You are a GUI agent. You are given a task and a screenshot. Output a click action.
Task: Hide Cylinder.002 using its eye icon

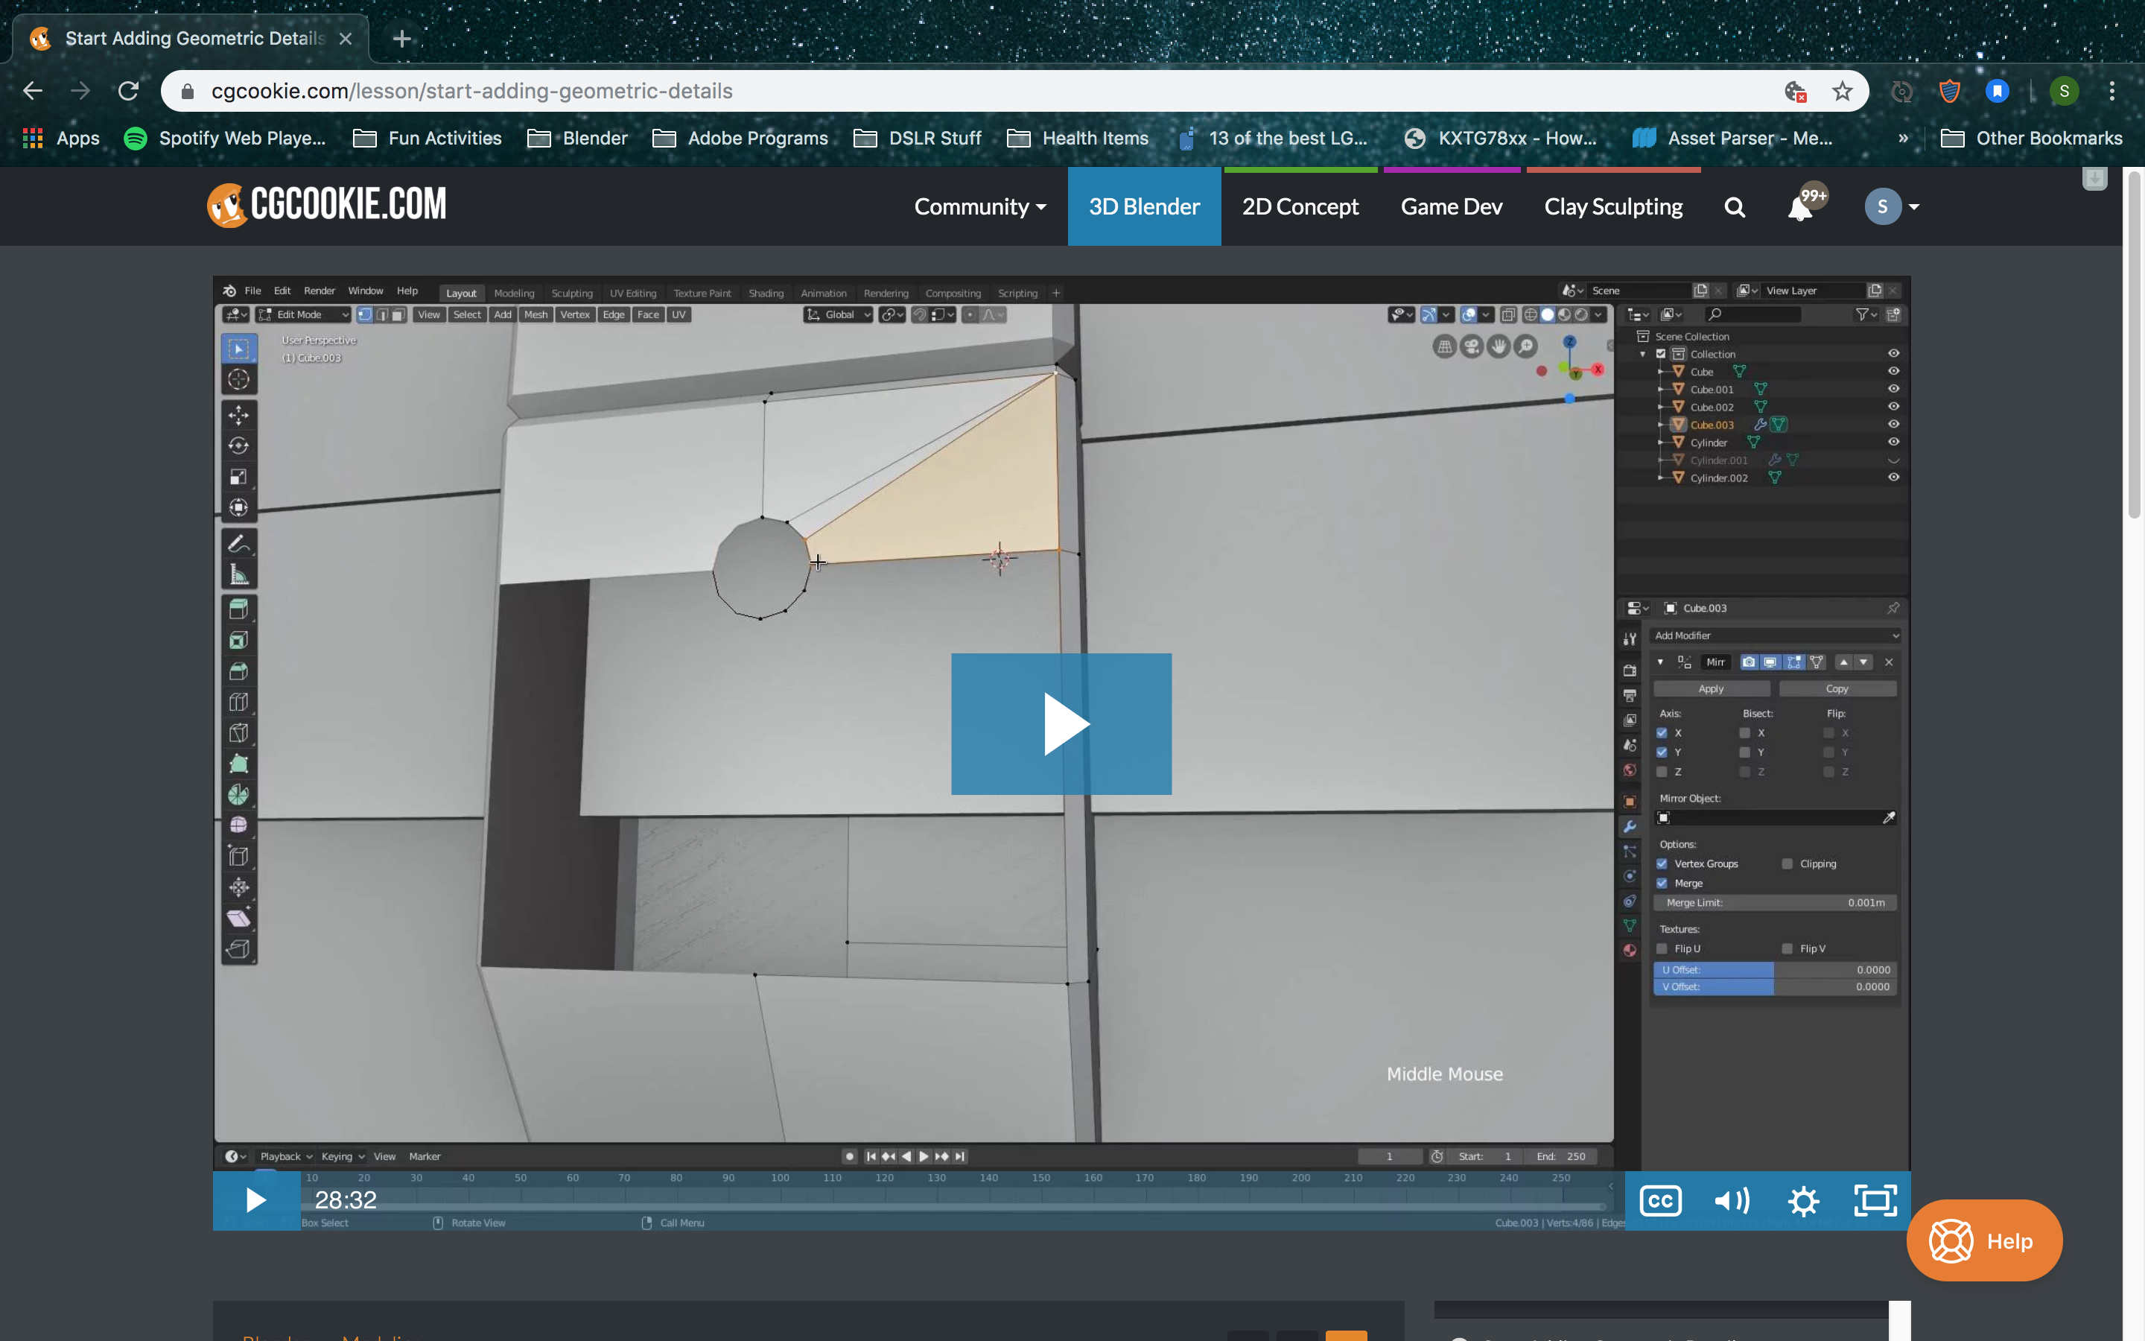point(1893,477)
